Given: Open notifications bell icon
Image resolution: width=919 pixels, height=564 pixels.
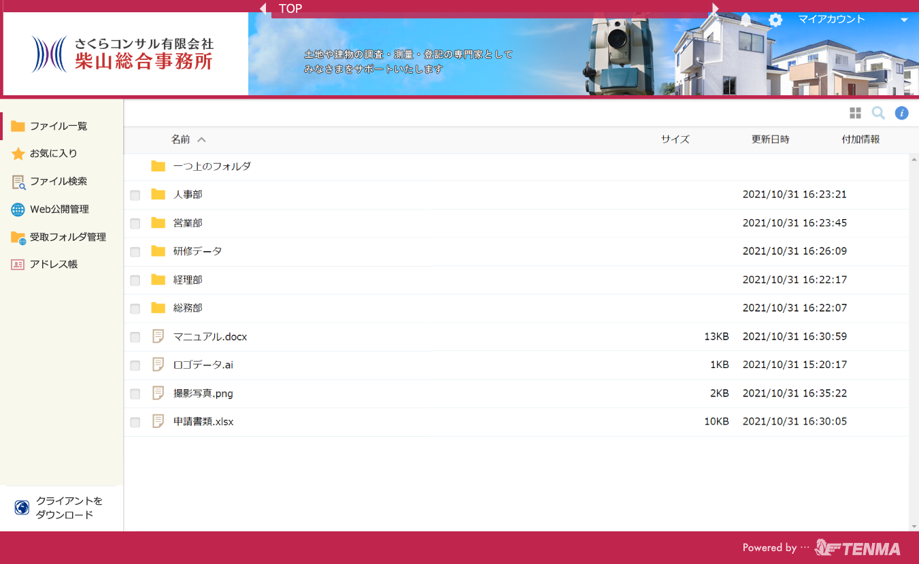Looking at the screenshot, I should tap(746, 20).
